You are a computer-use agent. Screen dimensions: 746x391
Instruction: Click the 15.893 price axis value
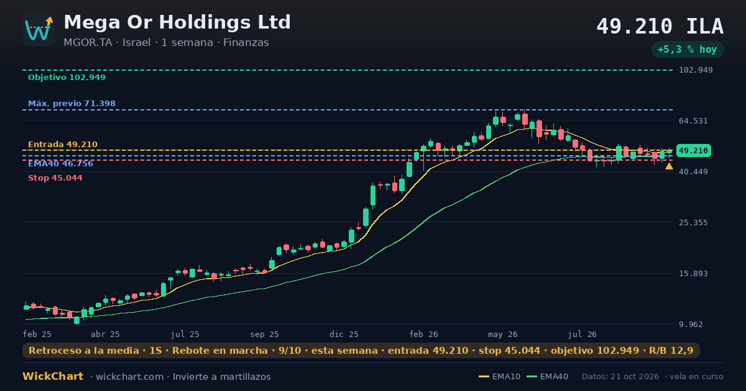[693, 274]
